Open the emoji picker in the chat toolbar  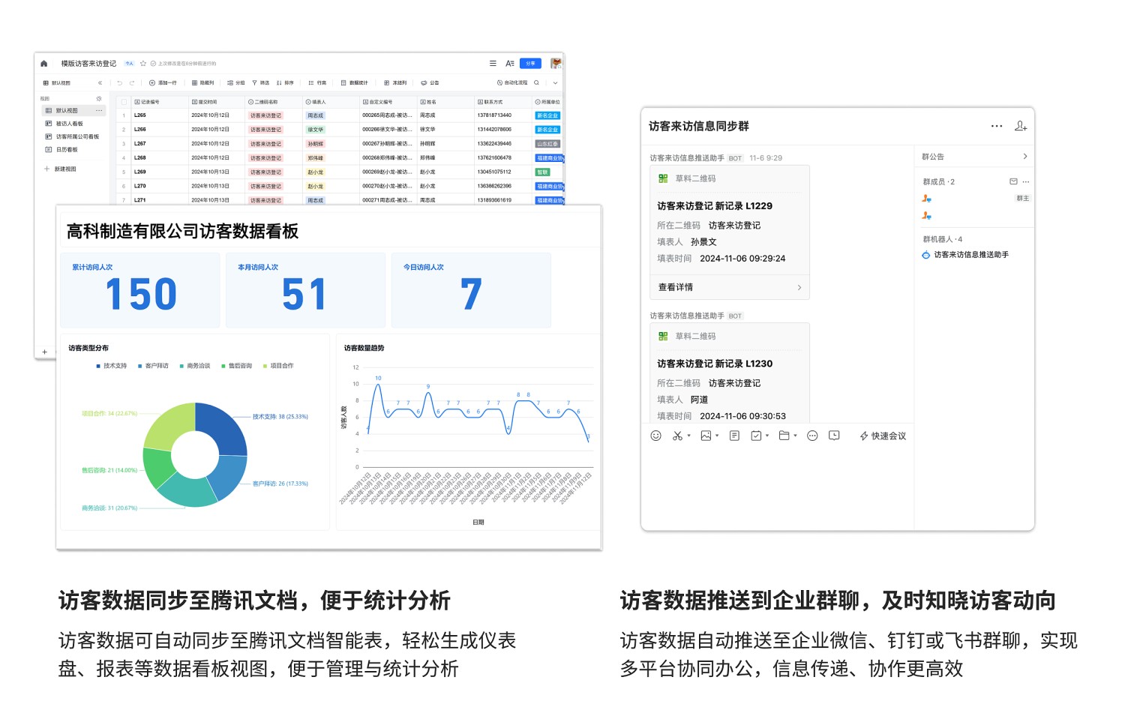click(x=656, y=436)
